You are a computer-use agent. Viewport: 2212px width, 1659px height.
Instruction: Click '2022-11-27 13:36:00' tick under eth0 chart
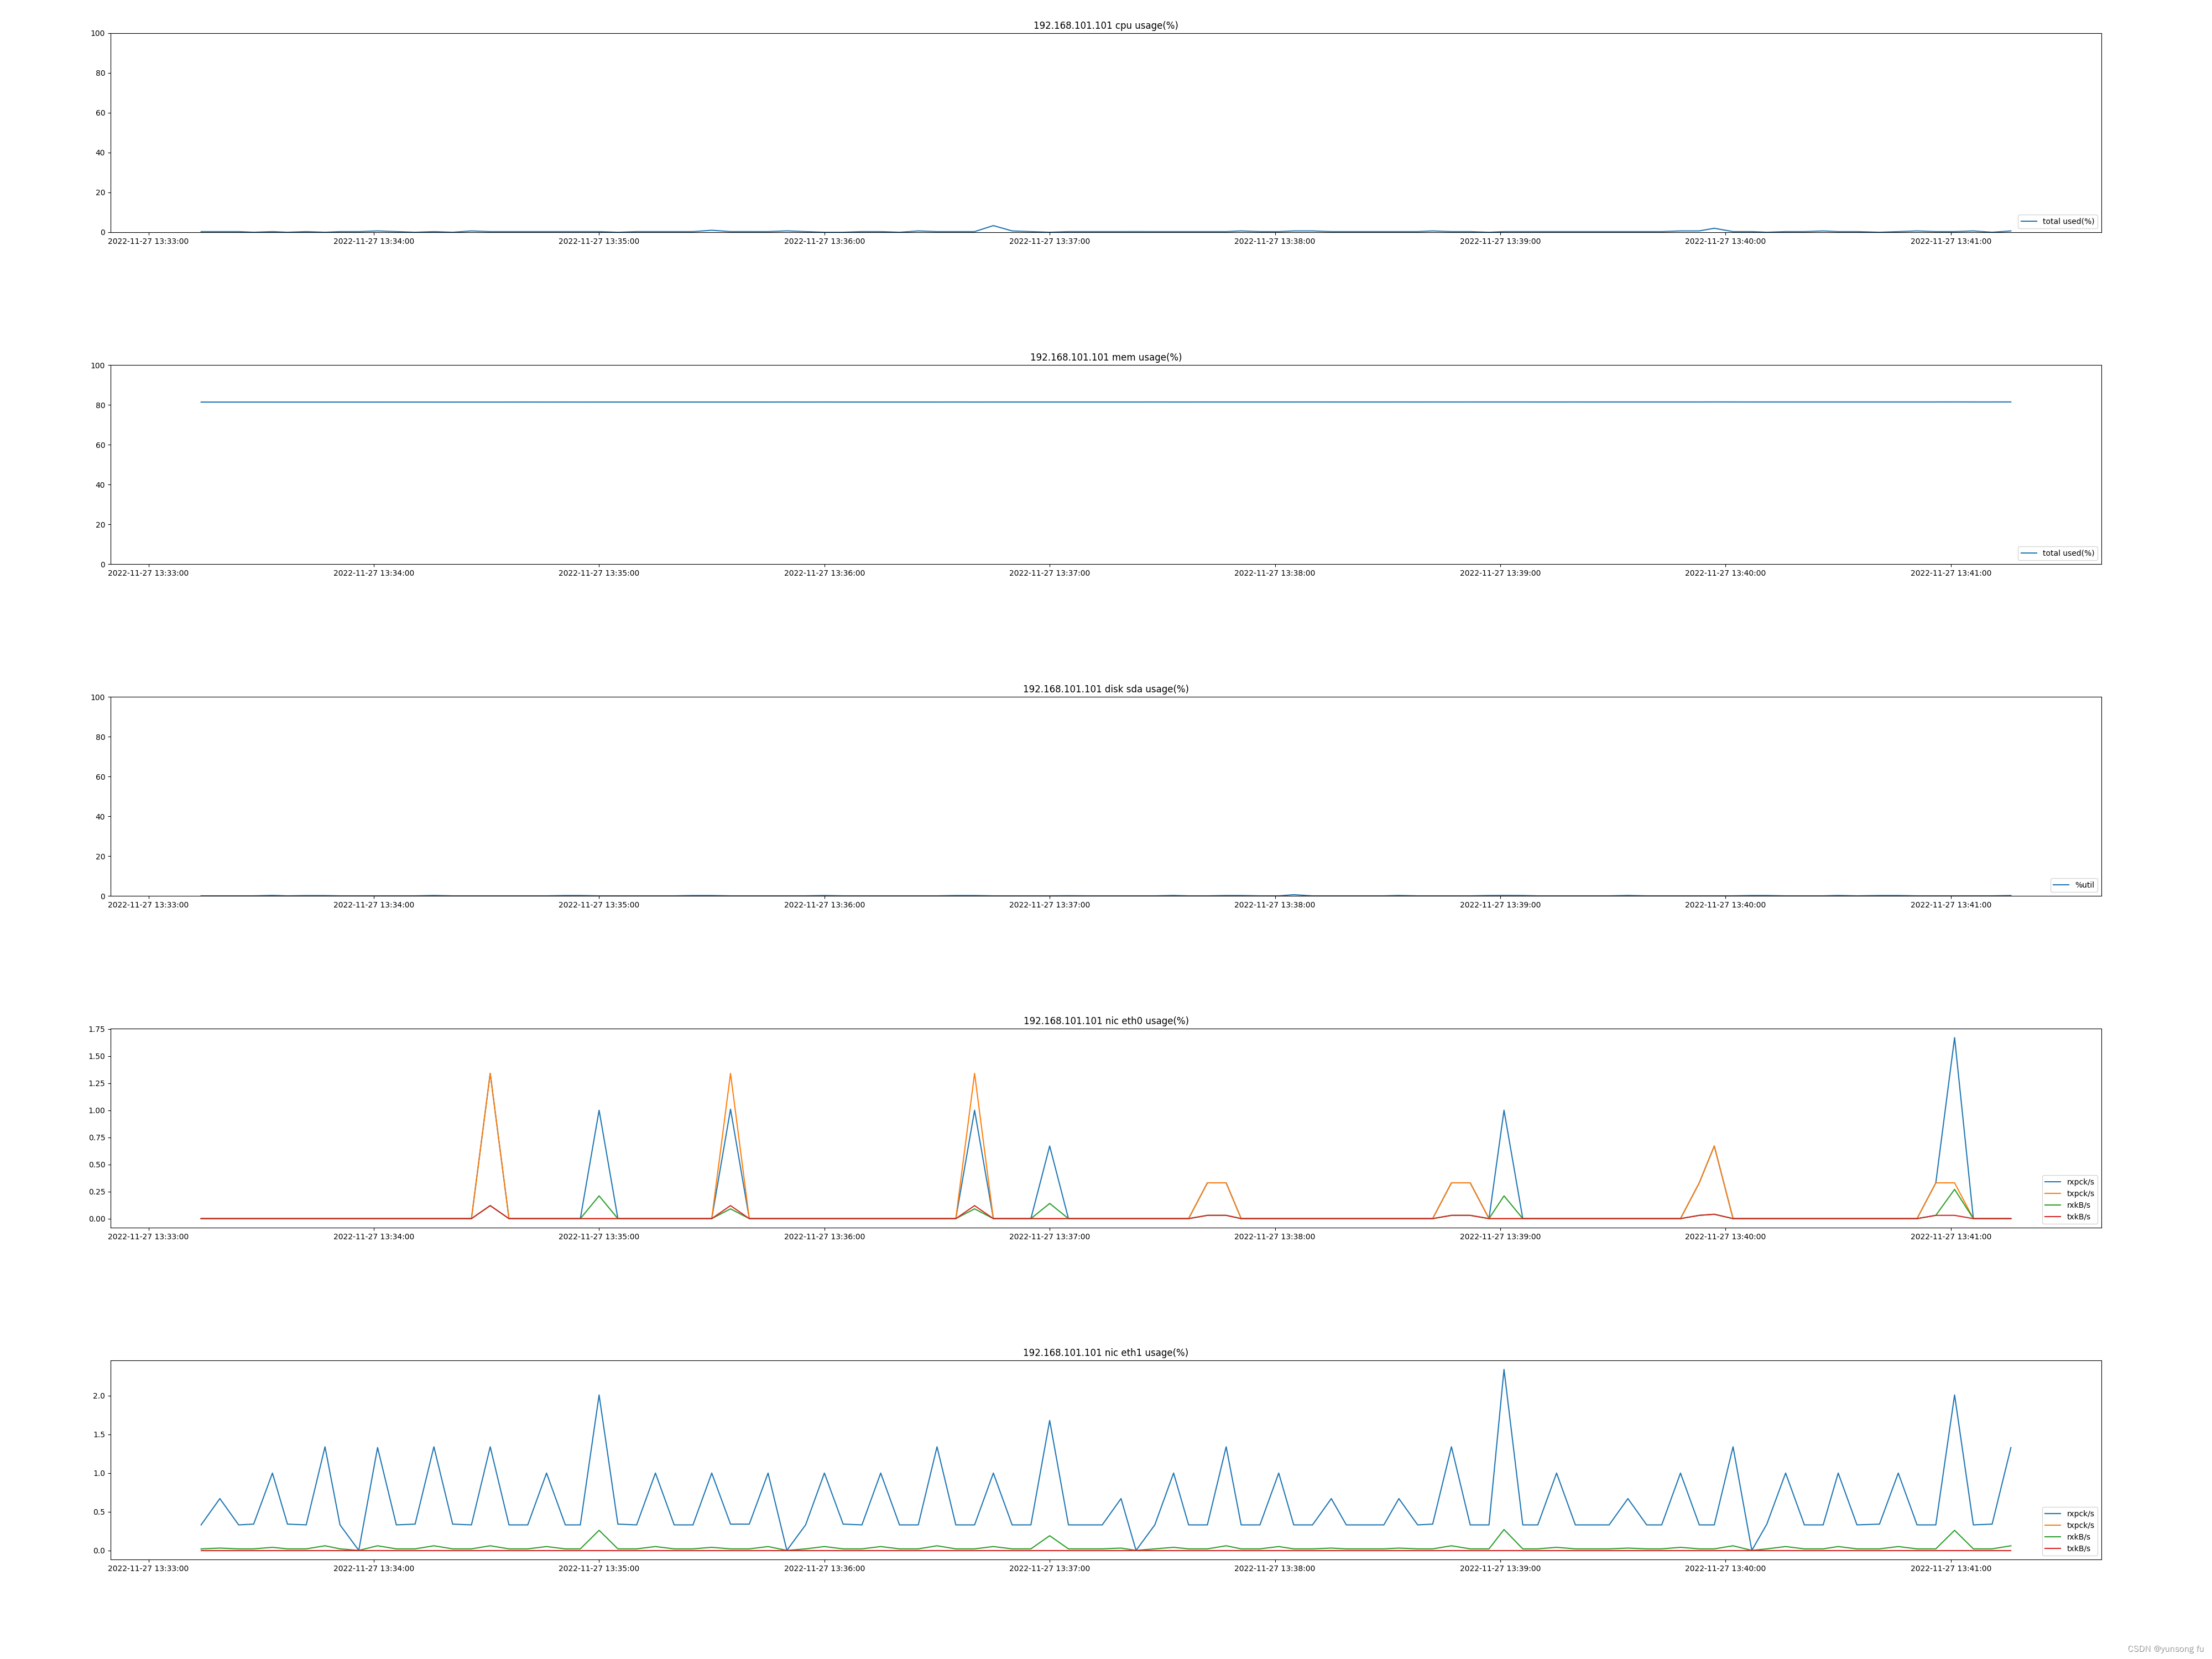pyautogui.click(x=824, y=1237)
